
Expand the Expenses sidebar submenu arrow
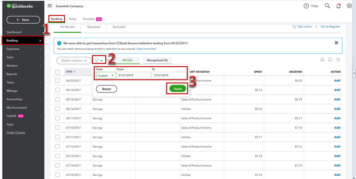coord(40,49)
